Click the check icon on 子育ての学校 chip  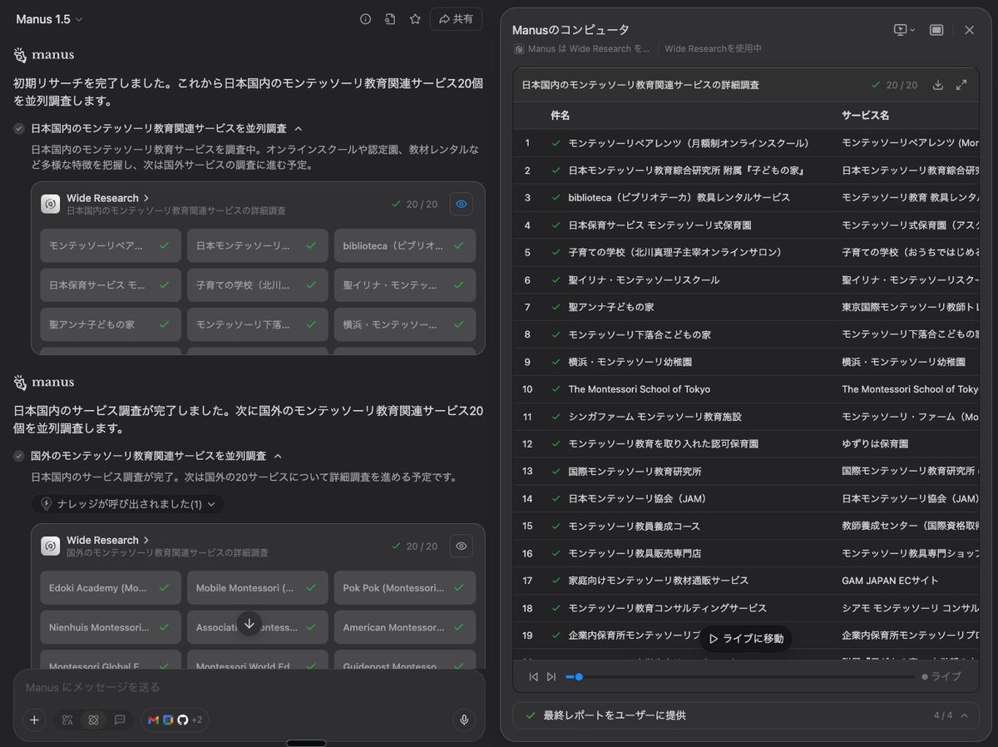point(311,285)
